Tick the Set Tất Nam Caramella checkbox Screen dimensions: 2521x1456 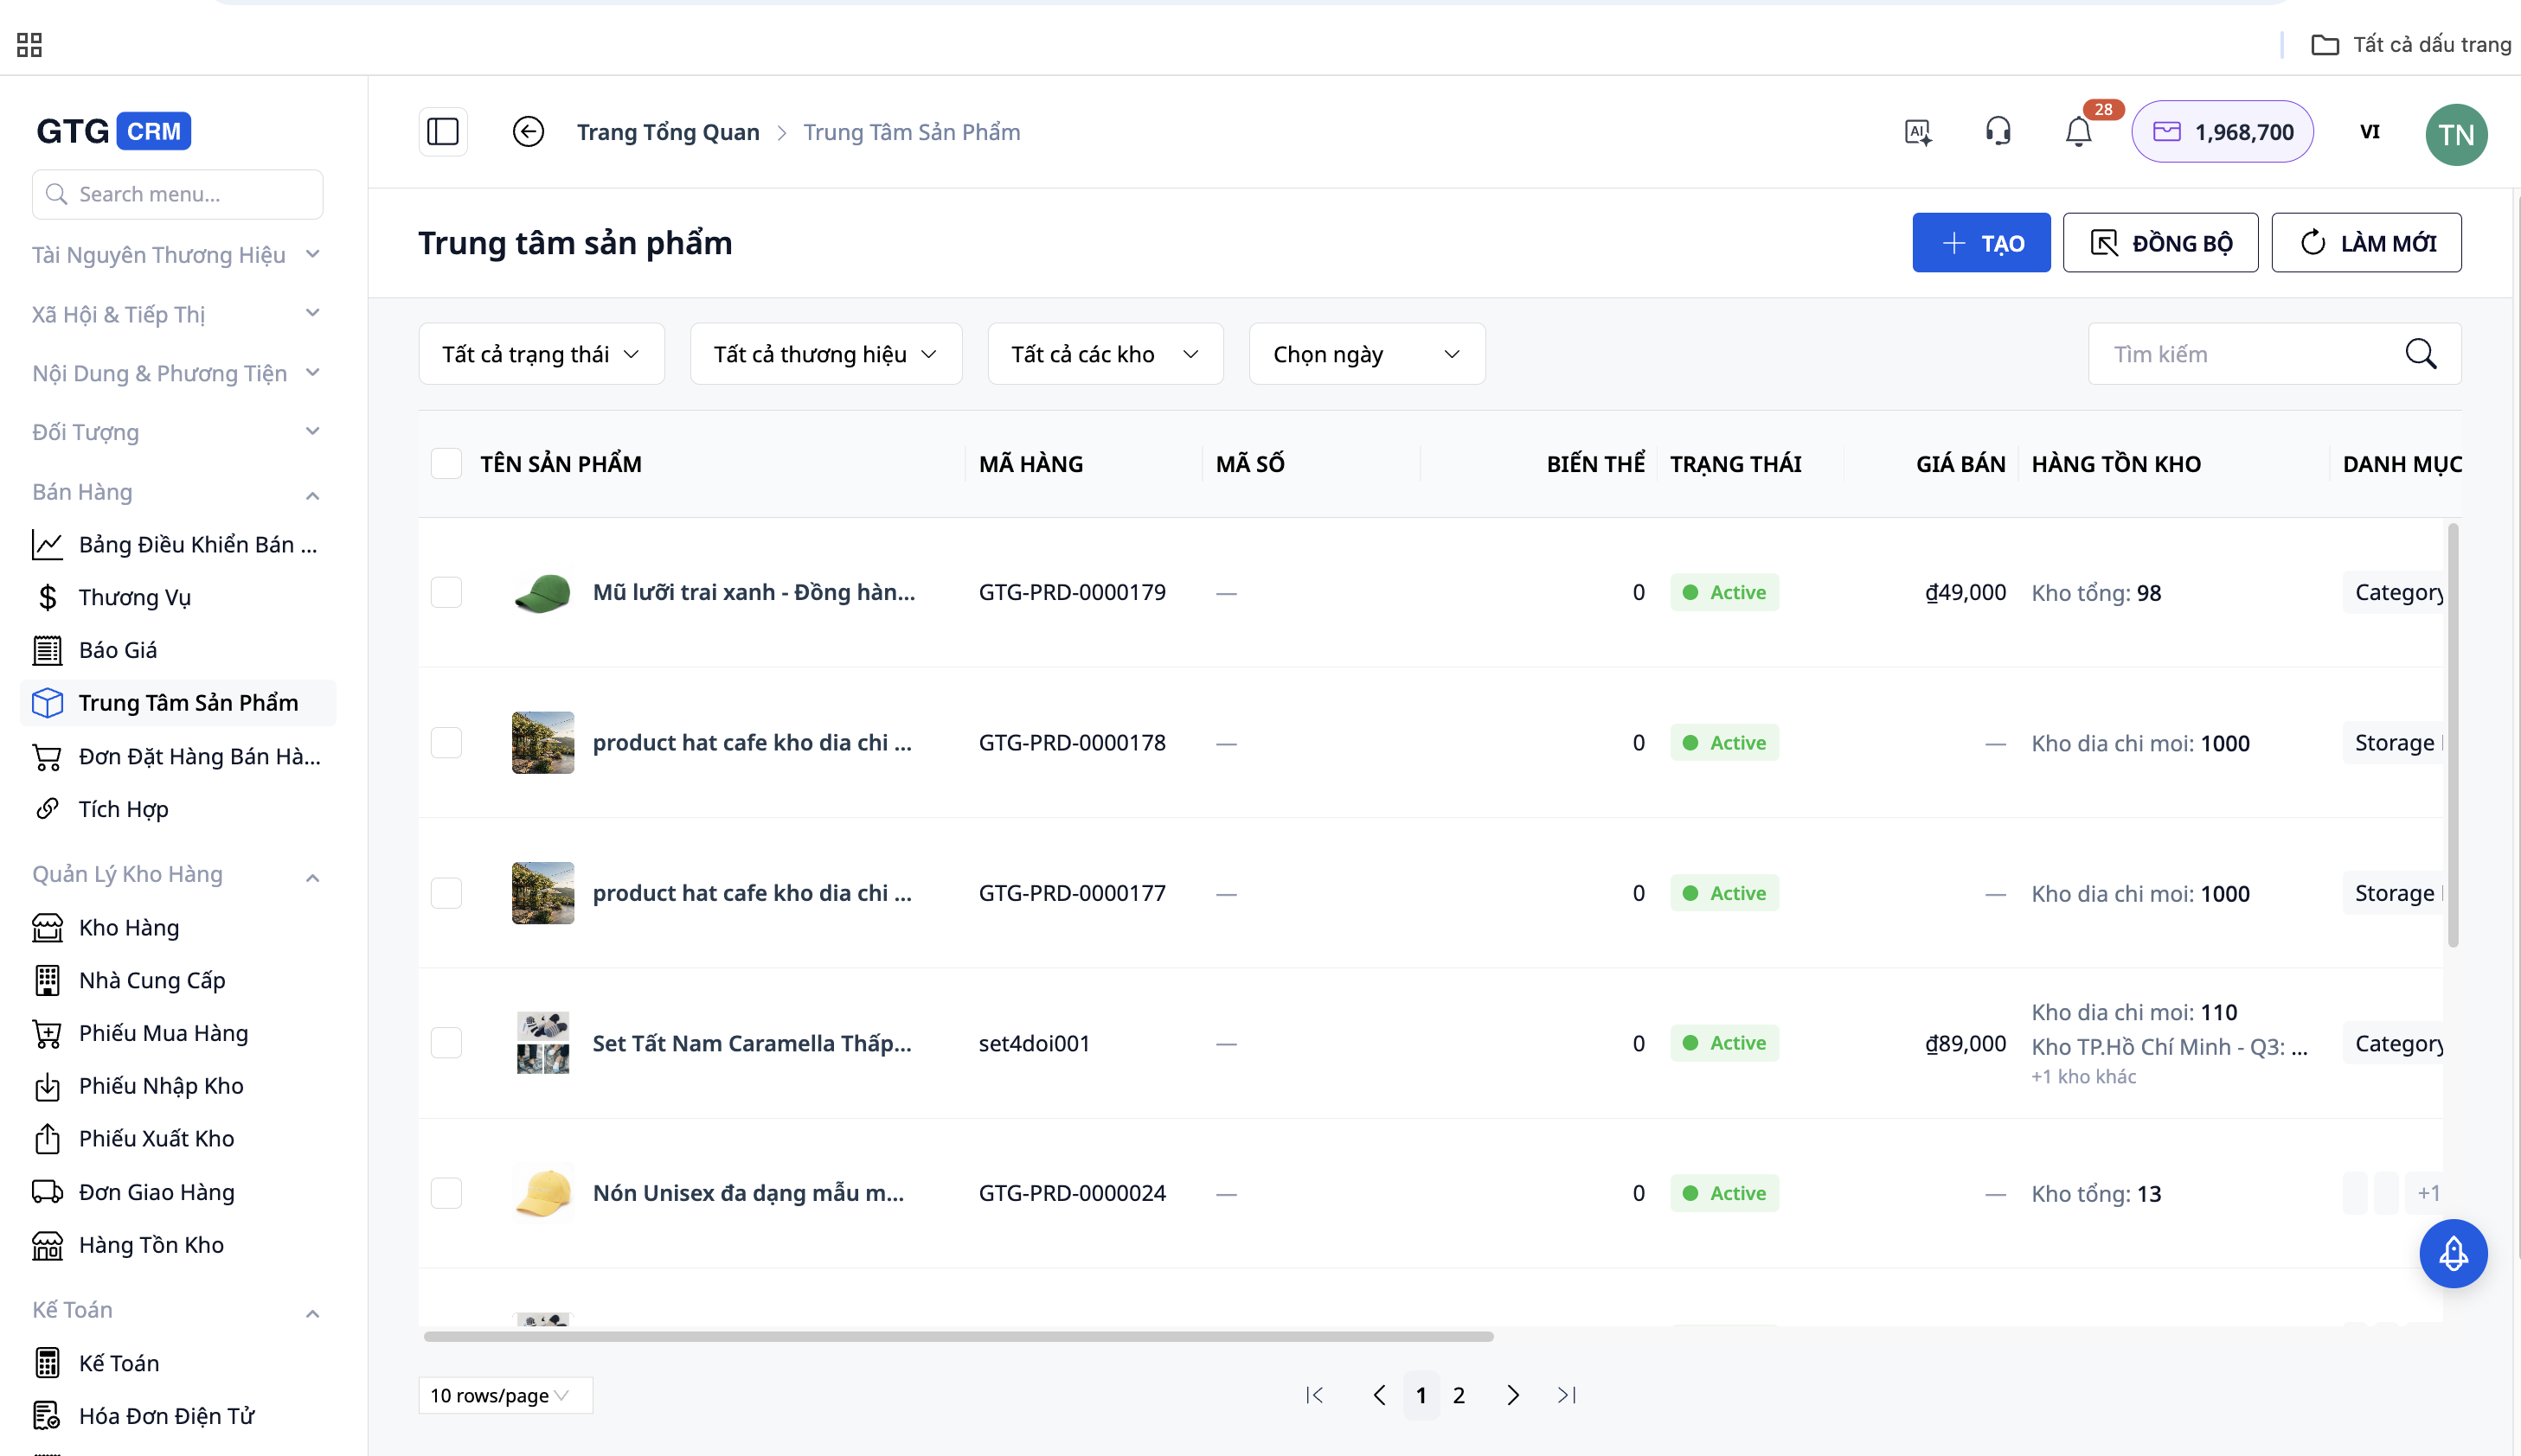coord(446,1043)
